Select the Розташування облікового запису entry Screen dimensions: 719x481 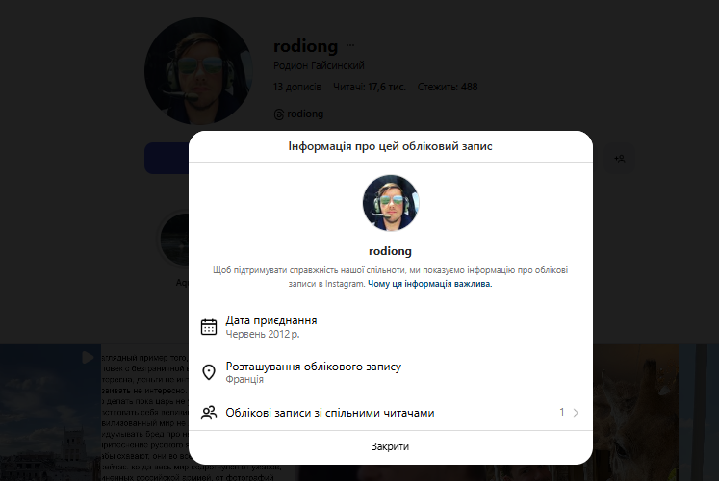(x=313, y=372)
